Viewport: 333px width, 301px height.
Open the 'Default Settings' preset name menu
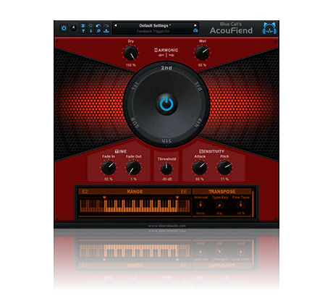(x=155, y=25)
